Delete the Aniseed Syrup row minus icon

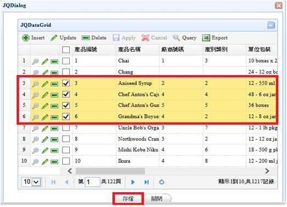54,84
